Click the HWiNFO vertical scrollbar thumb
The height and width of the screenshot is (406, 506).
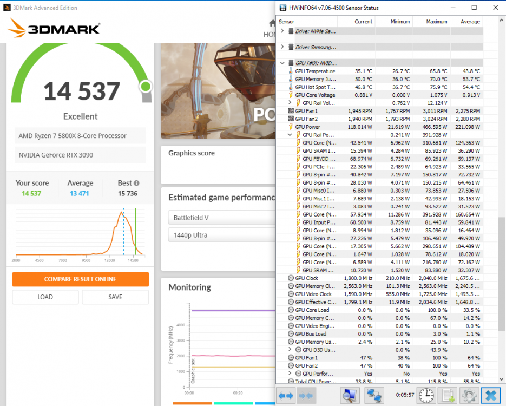pyautogui.click(x=501, y=273)
